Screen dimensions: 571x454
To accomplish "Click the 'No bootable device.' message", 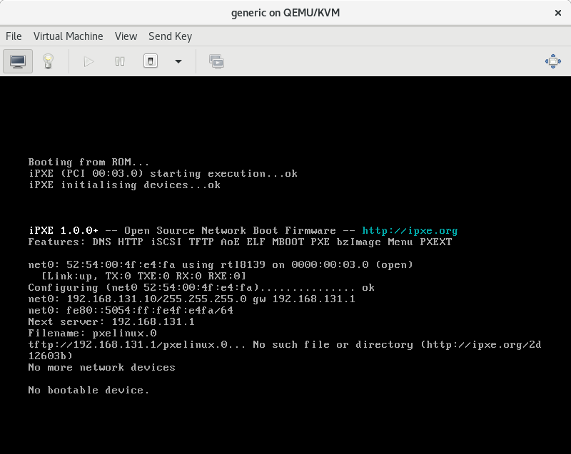I will [x=89, y=390].
